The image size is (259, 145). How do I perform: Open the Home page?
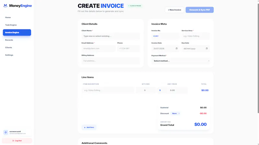[x=8, y=17]
